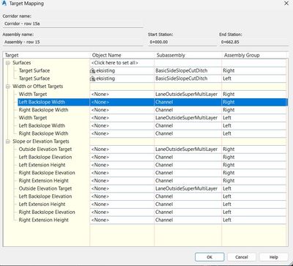Set <None> for Right Outside Elevation Target
Viewport: 293px width, 266px height.
pyautogui.click(x=122, y=149)
